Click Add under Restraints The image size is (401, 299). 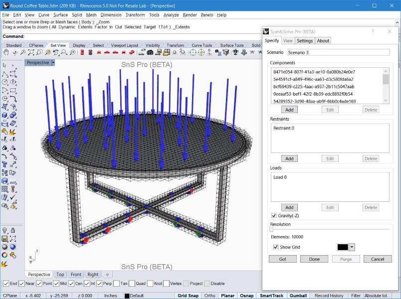289,158
